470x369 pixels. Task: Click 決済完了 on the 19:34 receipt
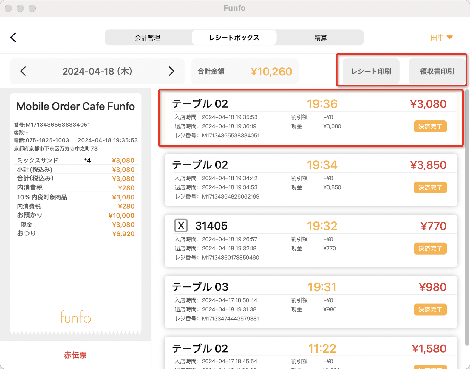(430, 187)
